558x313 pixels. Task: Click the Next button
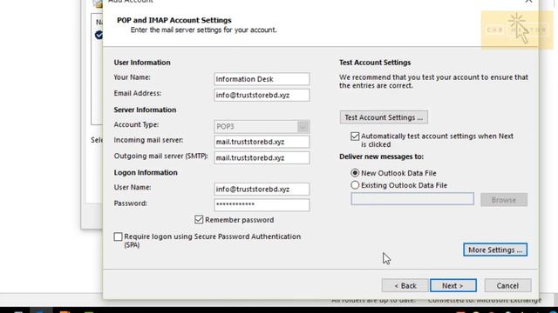(x=453, y=286)
